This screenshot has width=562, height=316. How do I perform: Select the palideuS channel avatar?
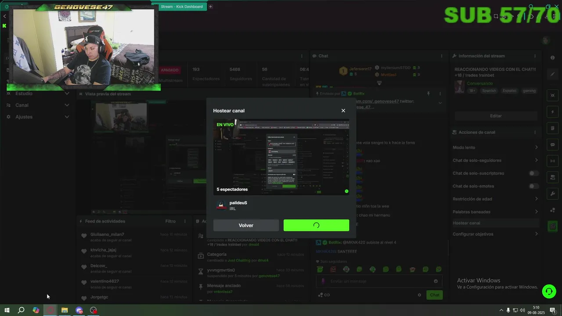[x=222, y=205]
